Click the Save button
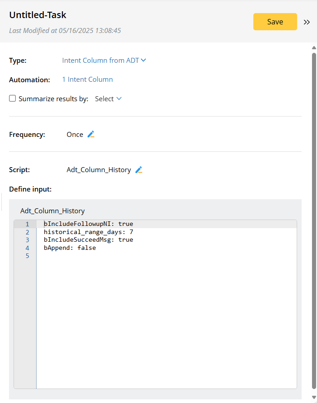Viewport: 317px width, 403px height. [275, 22]
